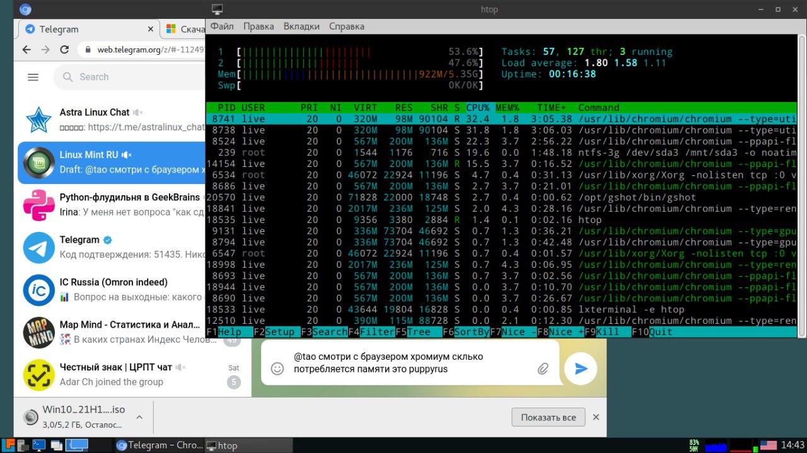Open the file manager taskbar icon
807x453 pixels.
pyautogui.click(x=23, y=445)
